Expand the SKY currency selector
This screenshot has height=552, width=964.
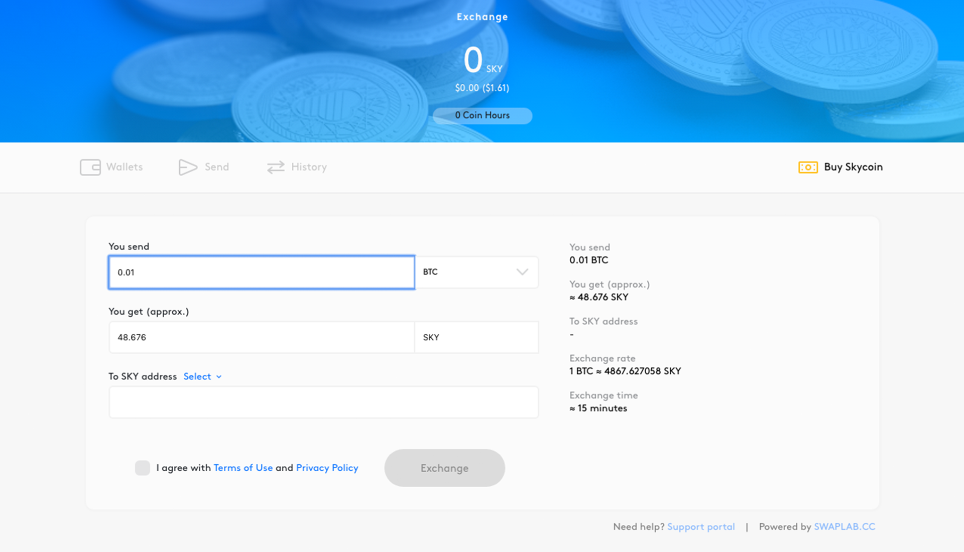(476, 337)
